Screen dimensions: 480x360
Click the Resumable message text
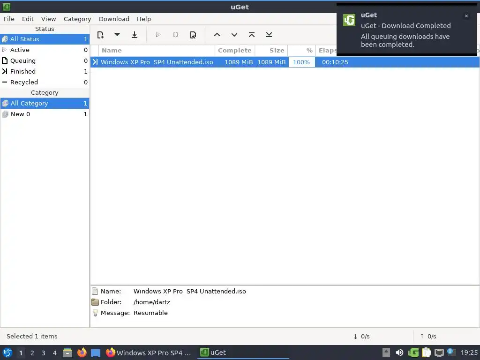click(150, 313)
